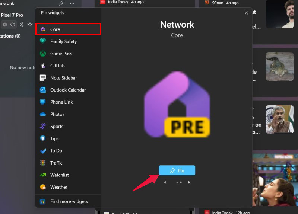Open the news thumbnail of man with flags
This screenshot has height=214, width=298.
click(x=280, y=119)
